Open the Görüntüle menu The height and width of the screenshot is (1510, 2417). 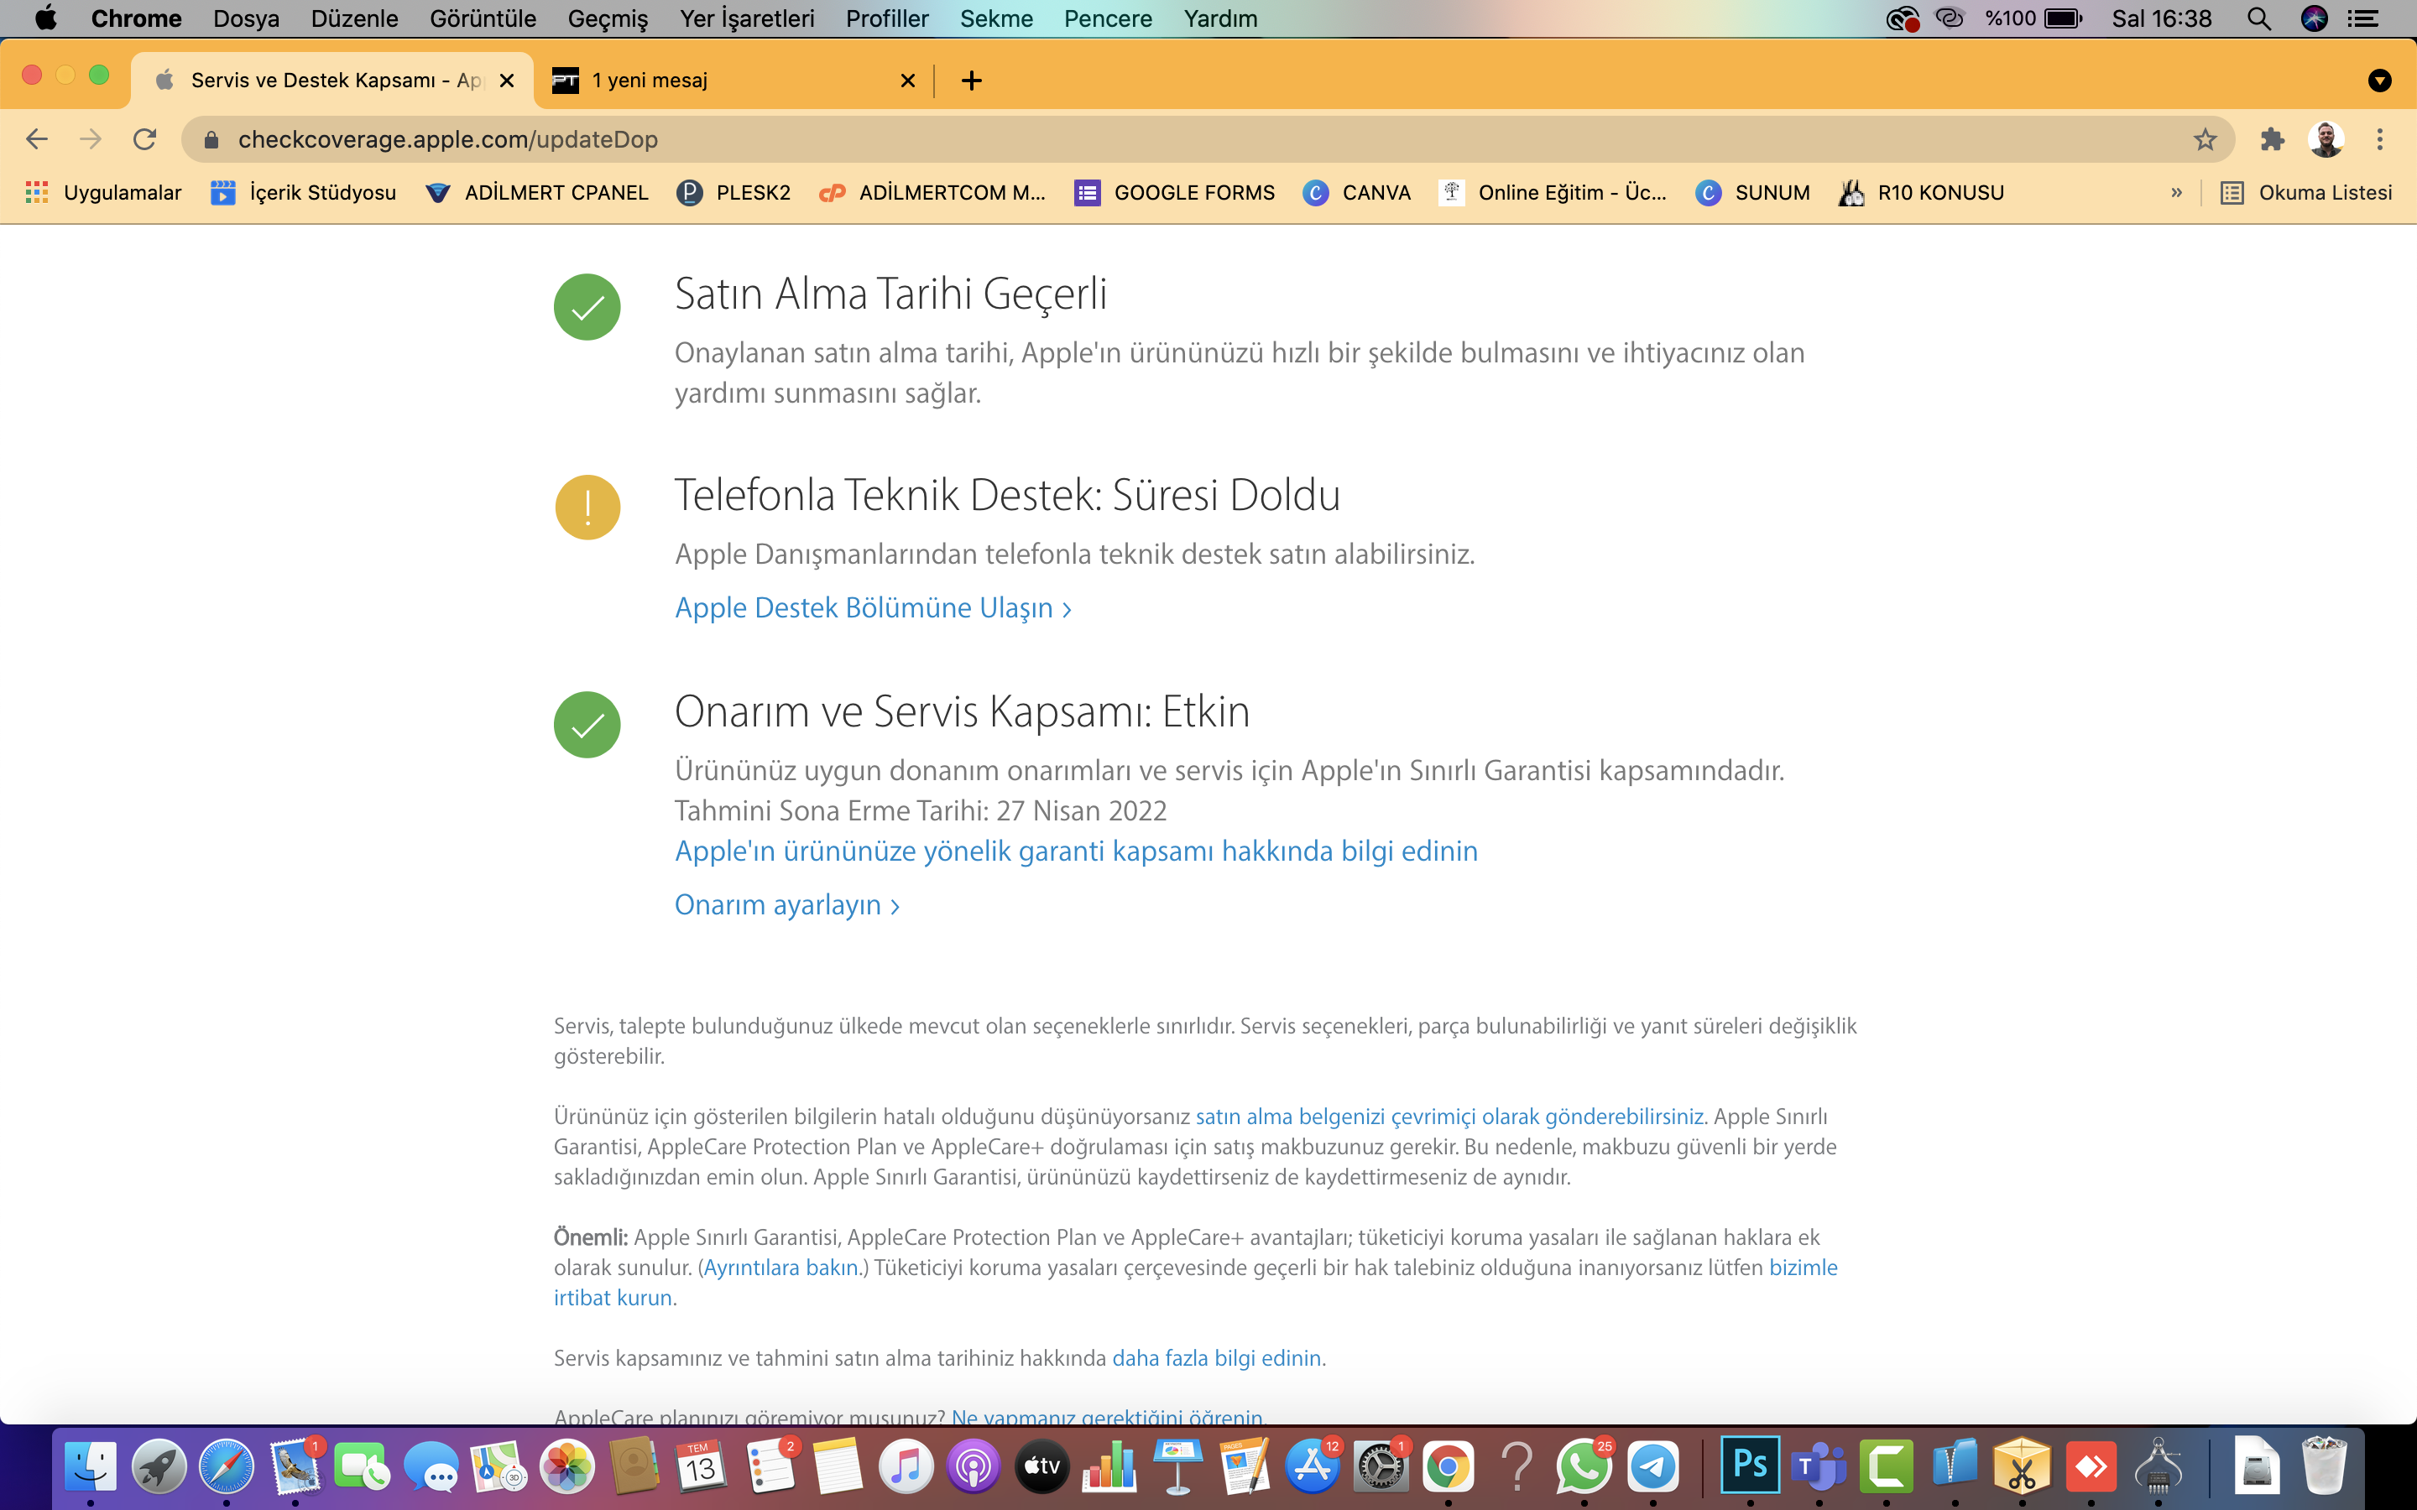click(x=483, y=19)
